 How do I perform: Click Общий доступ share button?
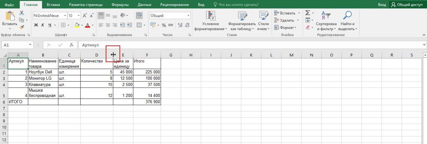pyautogui.click(x=407, y=5)
